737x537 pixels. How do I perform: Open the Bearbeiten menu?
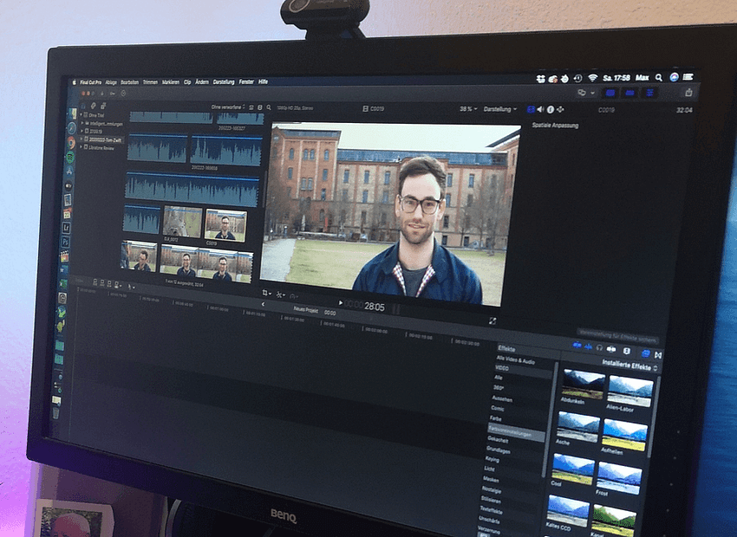pyautogui.click(x=130, y=82)
